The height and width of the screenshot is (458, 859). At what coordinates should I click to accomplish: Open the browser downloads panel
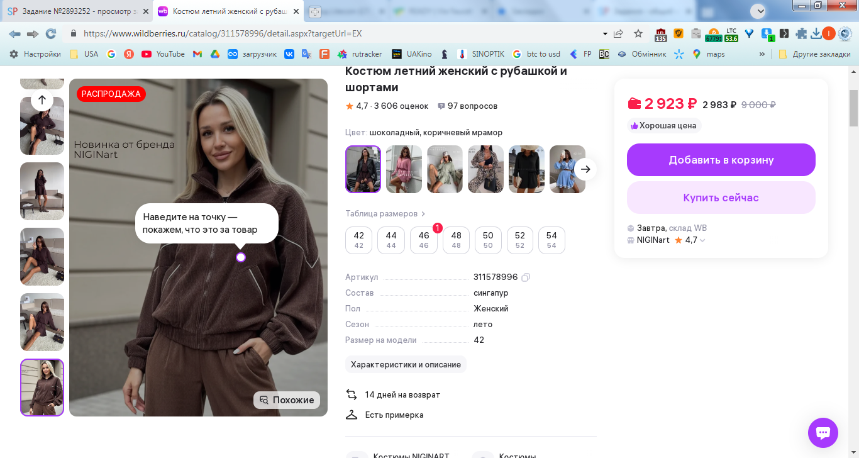[816, 33]
